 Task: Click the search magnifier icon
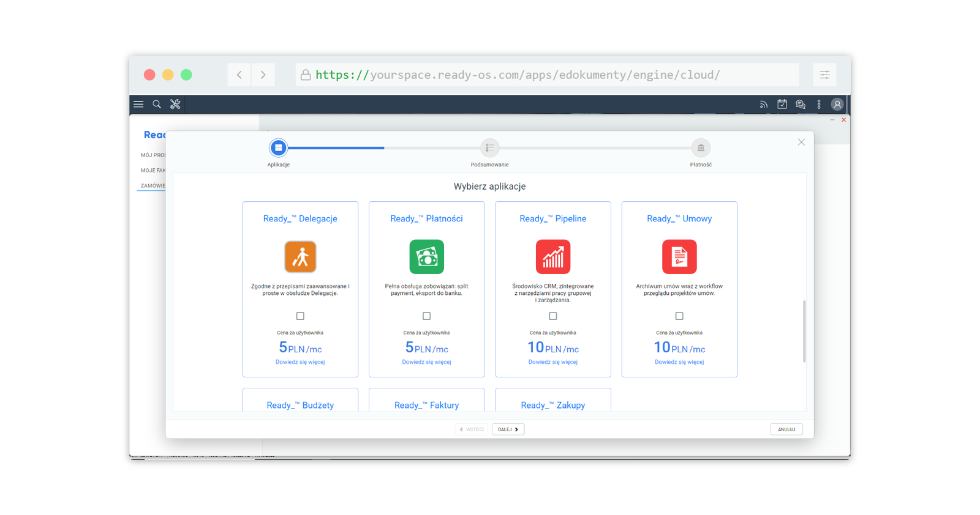(x=157, y=105)
